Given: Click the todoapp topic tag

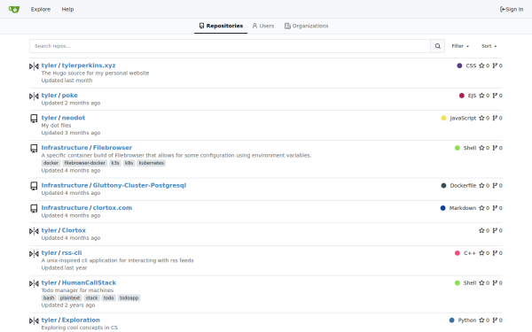Looking at the screenshot, I should click(x=129, y=297).
